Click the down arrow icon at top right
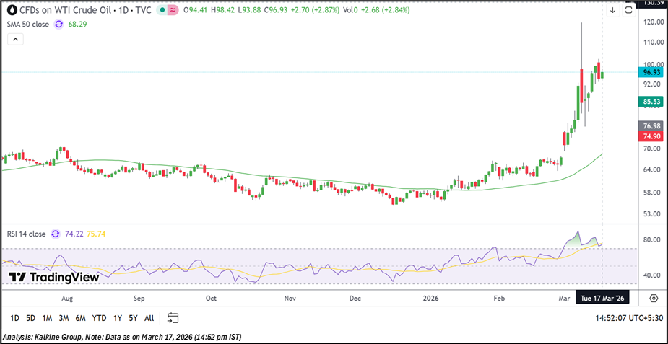The height and width of the screenshot is (344, 668). click(x=612, y=10)
